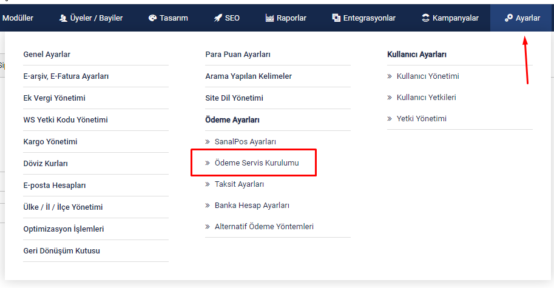
Task: Open the Modüller menu
Action: 18,18
